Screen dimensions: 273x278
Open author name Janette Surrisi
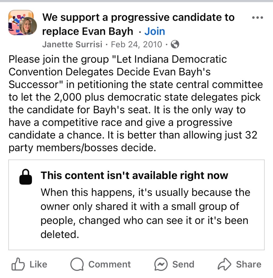[72, 44]
